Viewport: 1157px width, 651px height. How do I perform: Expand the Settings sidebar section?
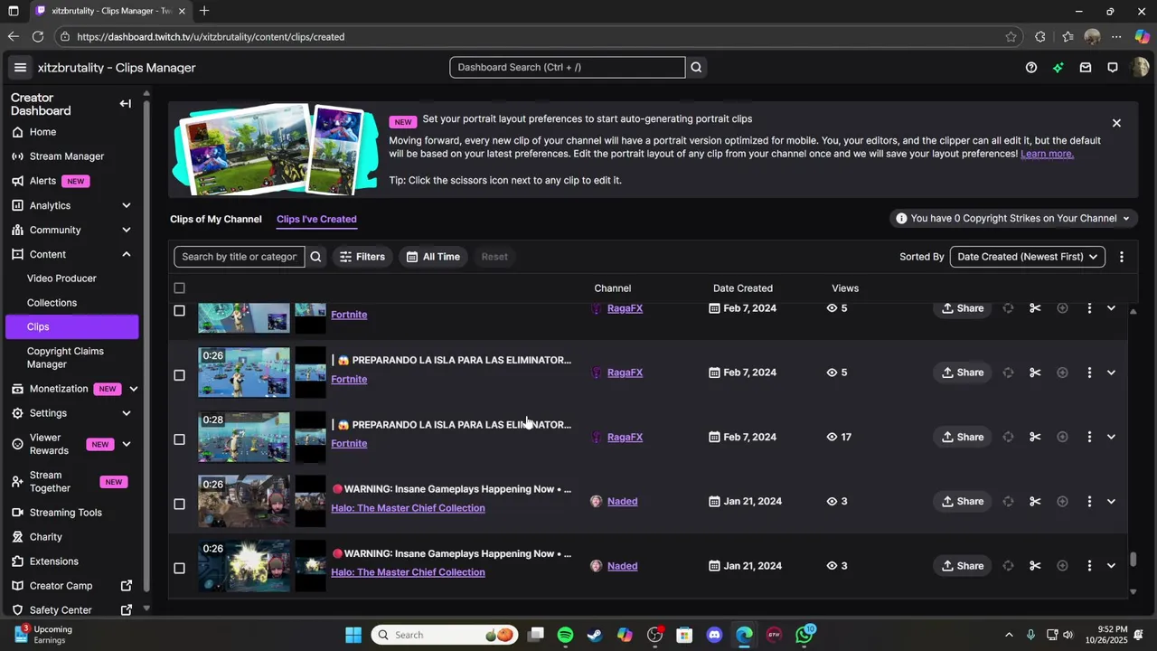tap(126, 413)
